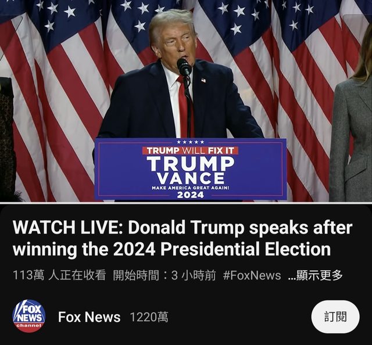Click the flag lapel pin on suit

203,80
